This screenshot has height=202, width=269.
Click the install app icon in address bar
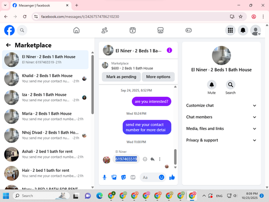232,17
